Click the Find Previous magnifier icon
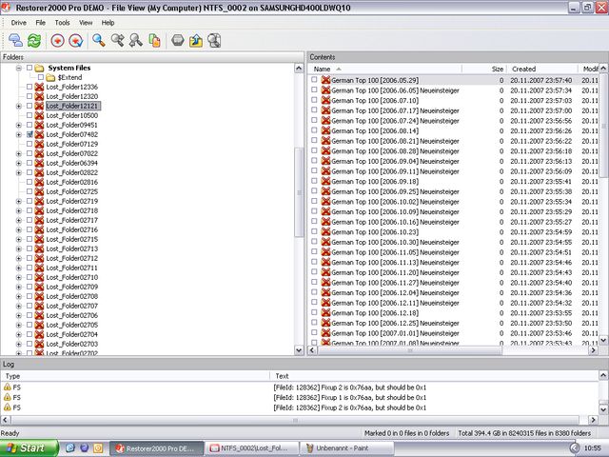 [x=135, y=40]
